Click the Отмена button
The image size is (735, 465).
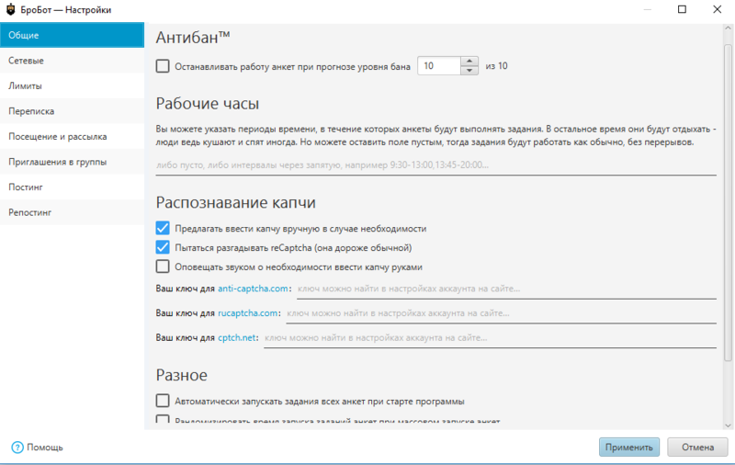pyautogui.click(x=697, y=448)
